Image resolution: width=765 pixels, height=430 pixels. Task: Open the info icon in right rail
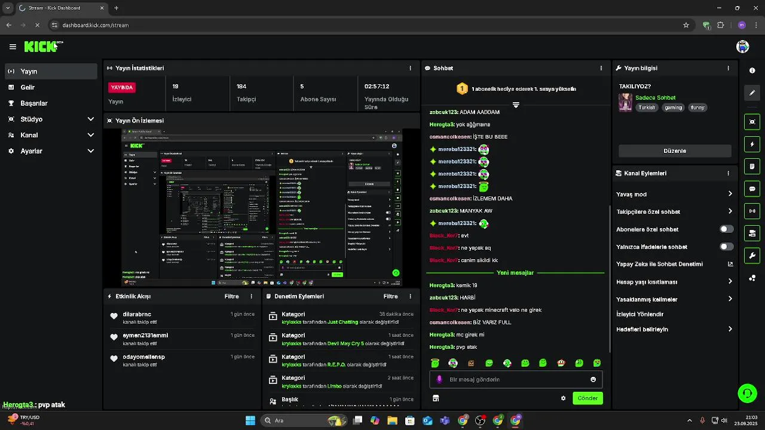tap(752, 70)
